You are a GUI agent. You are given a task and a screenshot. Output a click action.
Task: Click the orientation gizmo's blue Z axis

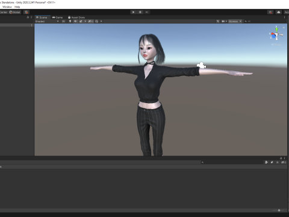coord(274,37)
